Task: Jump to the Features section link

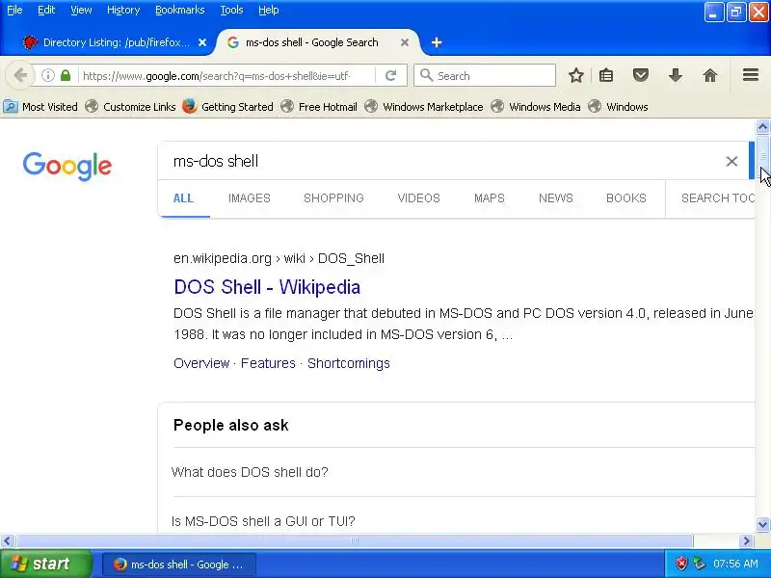Action: tap(268, 363)
